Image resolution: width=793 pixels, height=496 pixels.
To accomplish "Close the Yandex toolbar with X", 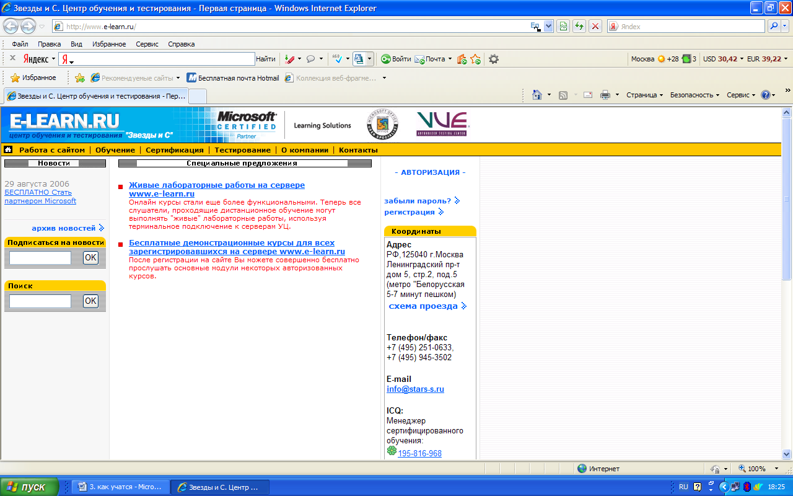I will coord(12,58).
